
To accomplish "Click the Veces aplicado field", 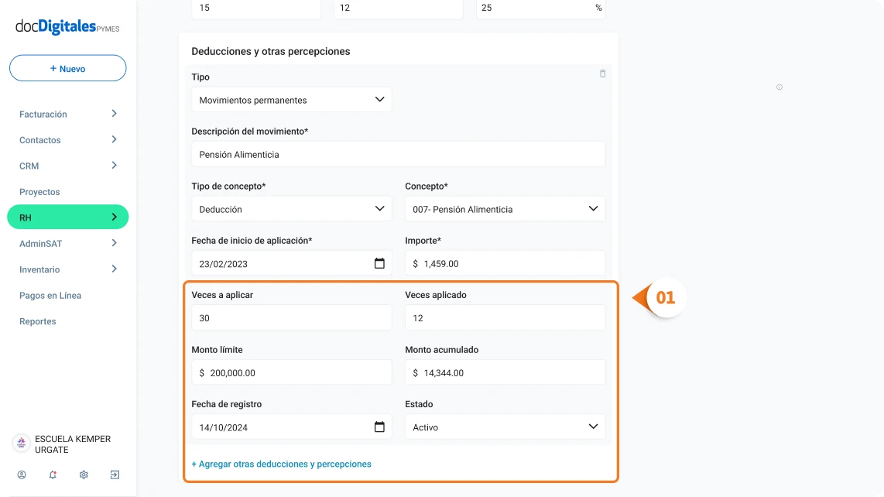I will pos(505,318).
